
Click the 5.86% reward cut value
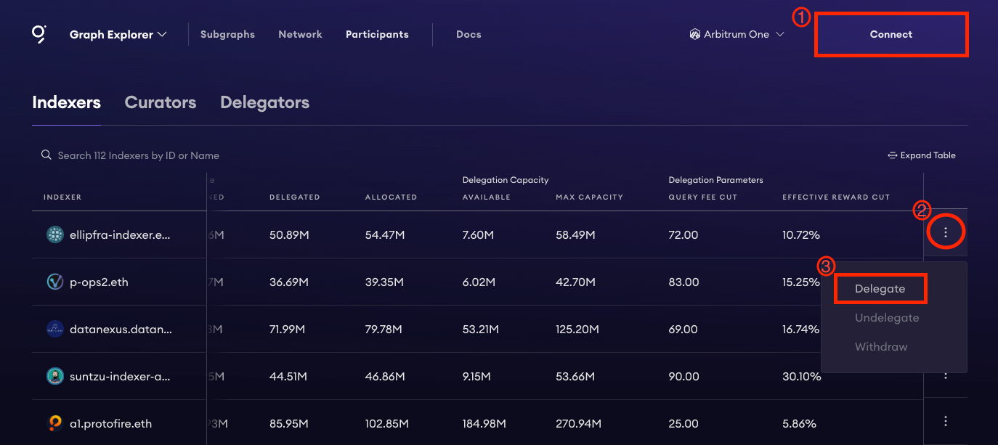coord(799,424)
